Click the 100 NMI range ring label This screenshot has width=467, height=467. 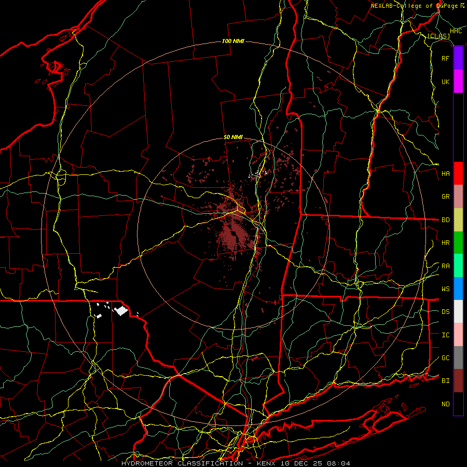tap(233, 41)
